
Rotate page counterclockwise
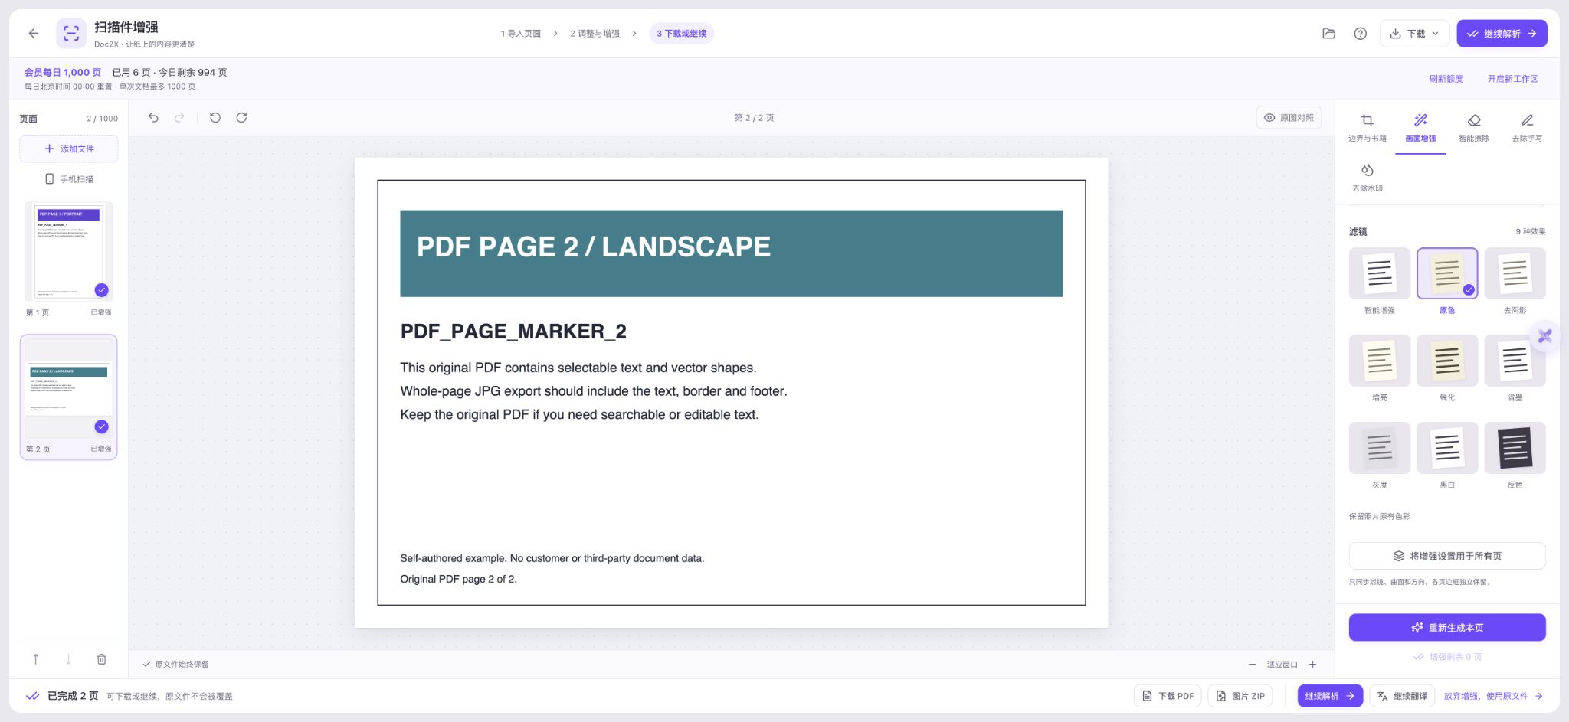pos(215,117)
